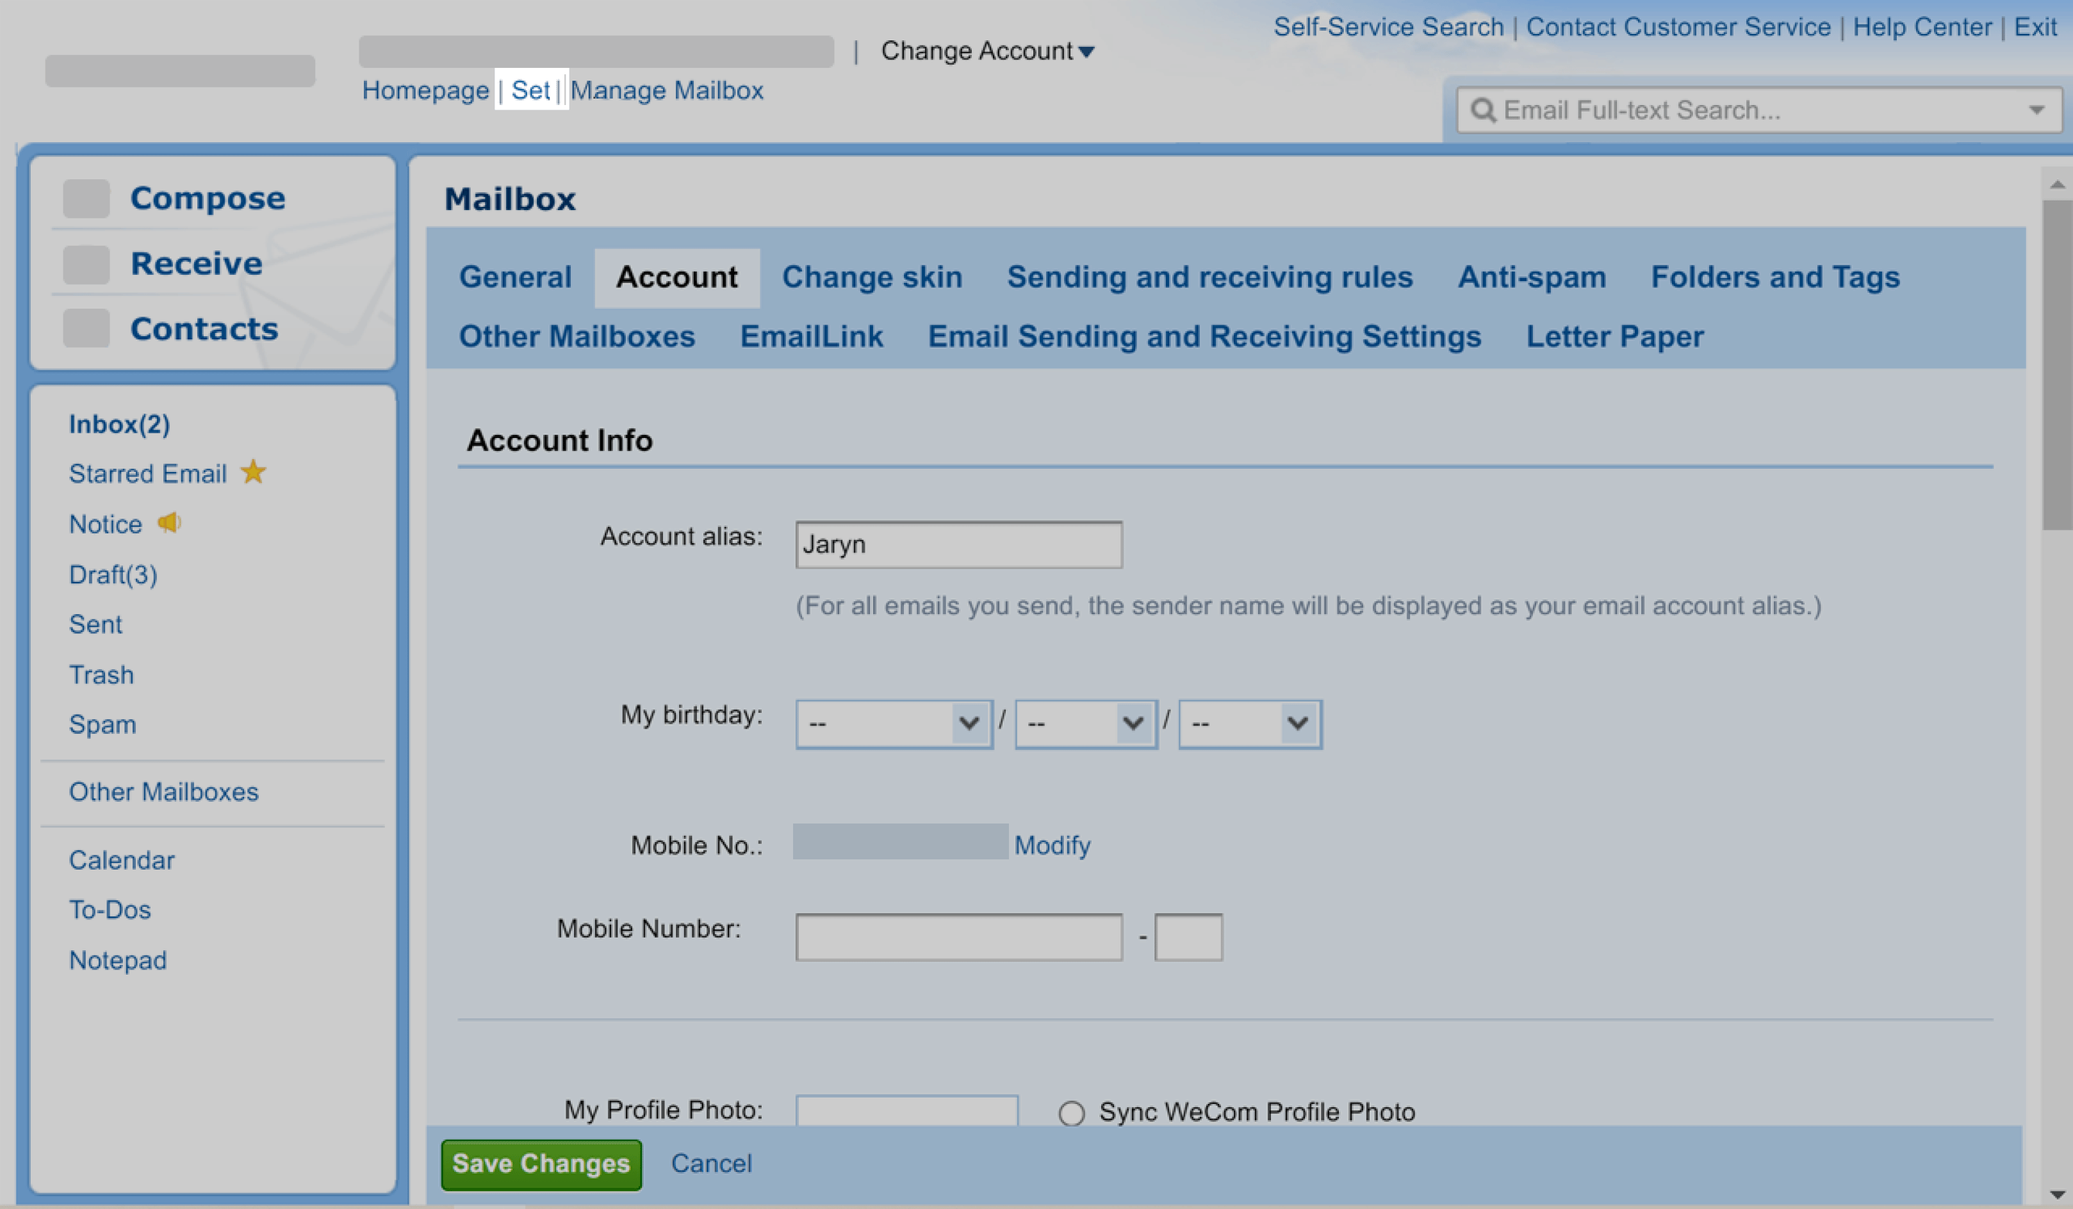This screenshot has width=2073, height=1209.
Task: Select Sync WeCom Profile Photo option
Action: click(x=1071, y=1114)
